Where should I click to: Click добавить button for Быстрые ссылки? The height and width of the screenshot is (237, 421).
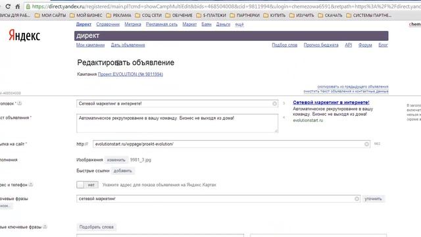pos(122,171)
